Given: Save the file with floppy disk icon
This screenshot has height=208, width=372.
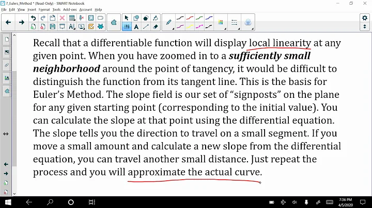Looking at the screenshot, I should [53, 26].
